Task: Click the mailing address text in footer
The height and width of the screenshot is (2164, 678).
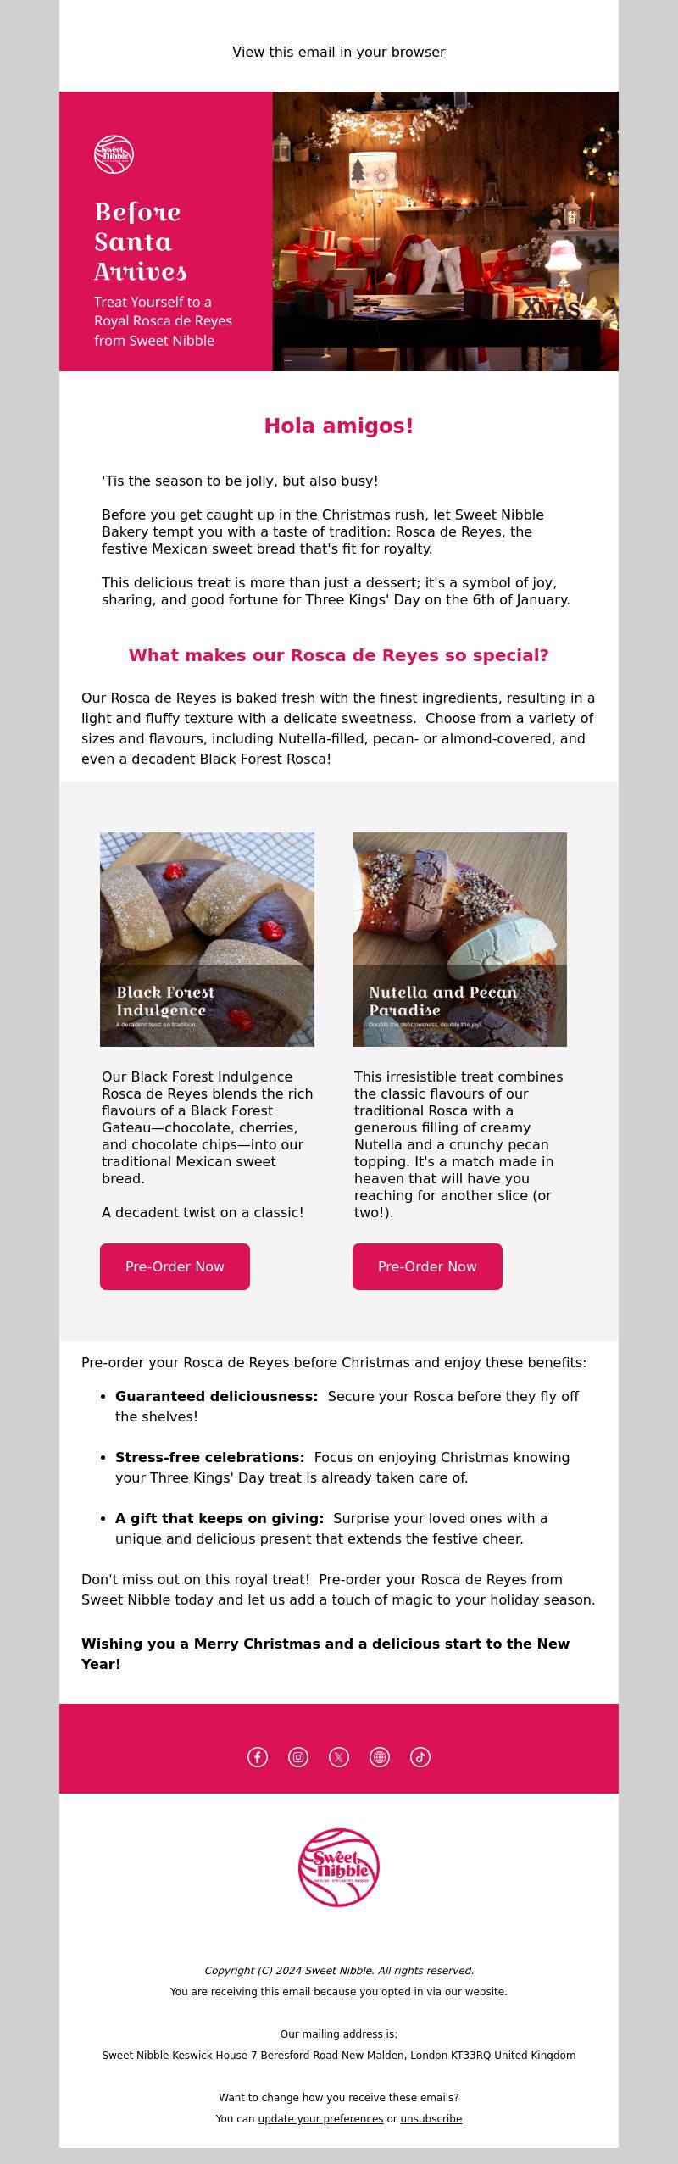Action: coord(339,2055)
